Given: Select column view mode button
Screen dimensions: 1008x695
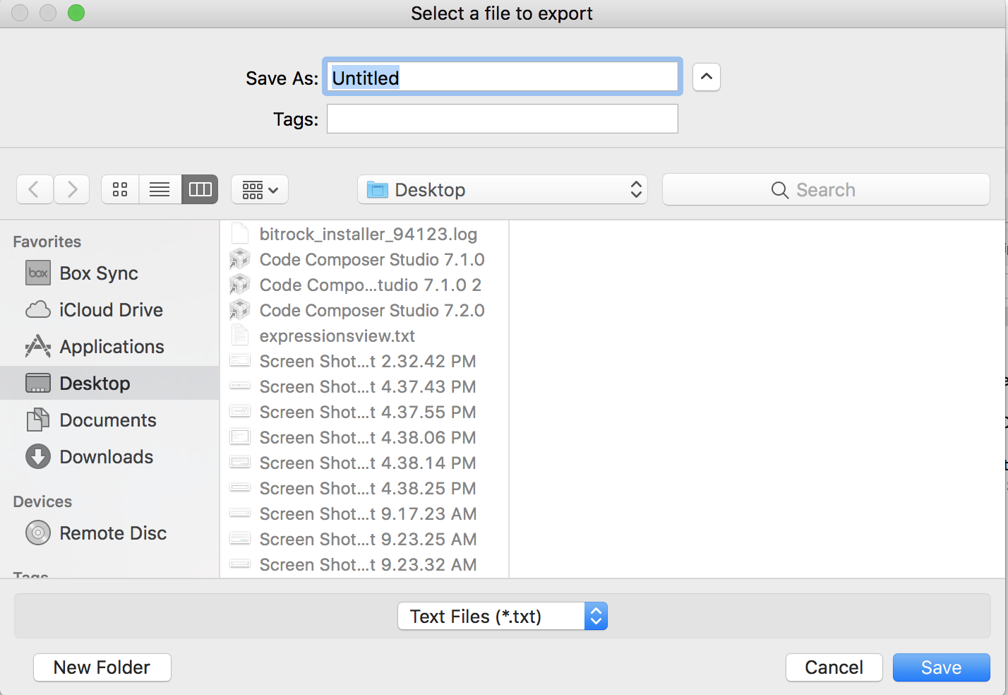Looking at the screenshot, I should (200, 189).
